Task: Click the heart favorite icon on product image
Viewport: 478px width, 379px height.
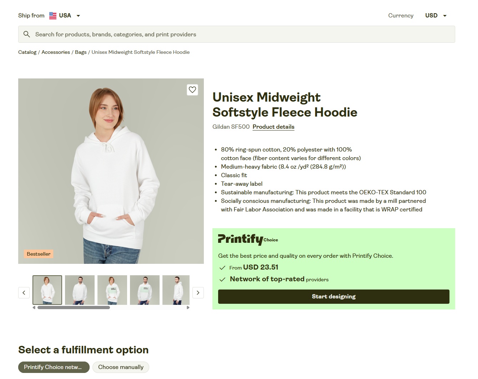Action: tap(192, 90)
